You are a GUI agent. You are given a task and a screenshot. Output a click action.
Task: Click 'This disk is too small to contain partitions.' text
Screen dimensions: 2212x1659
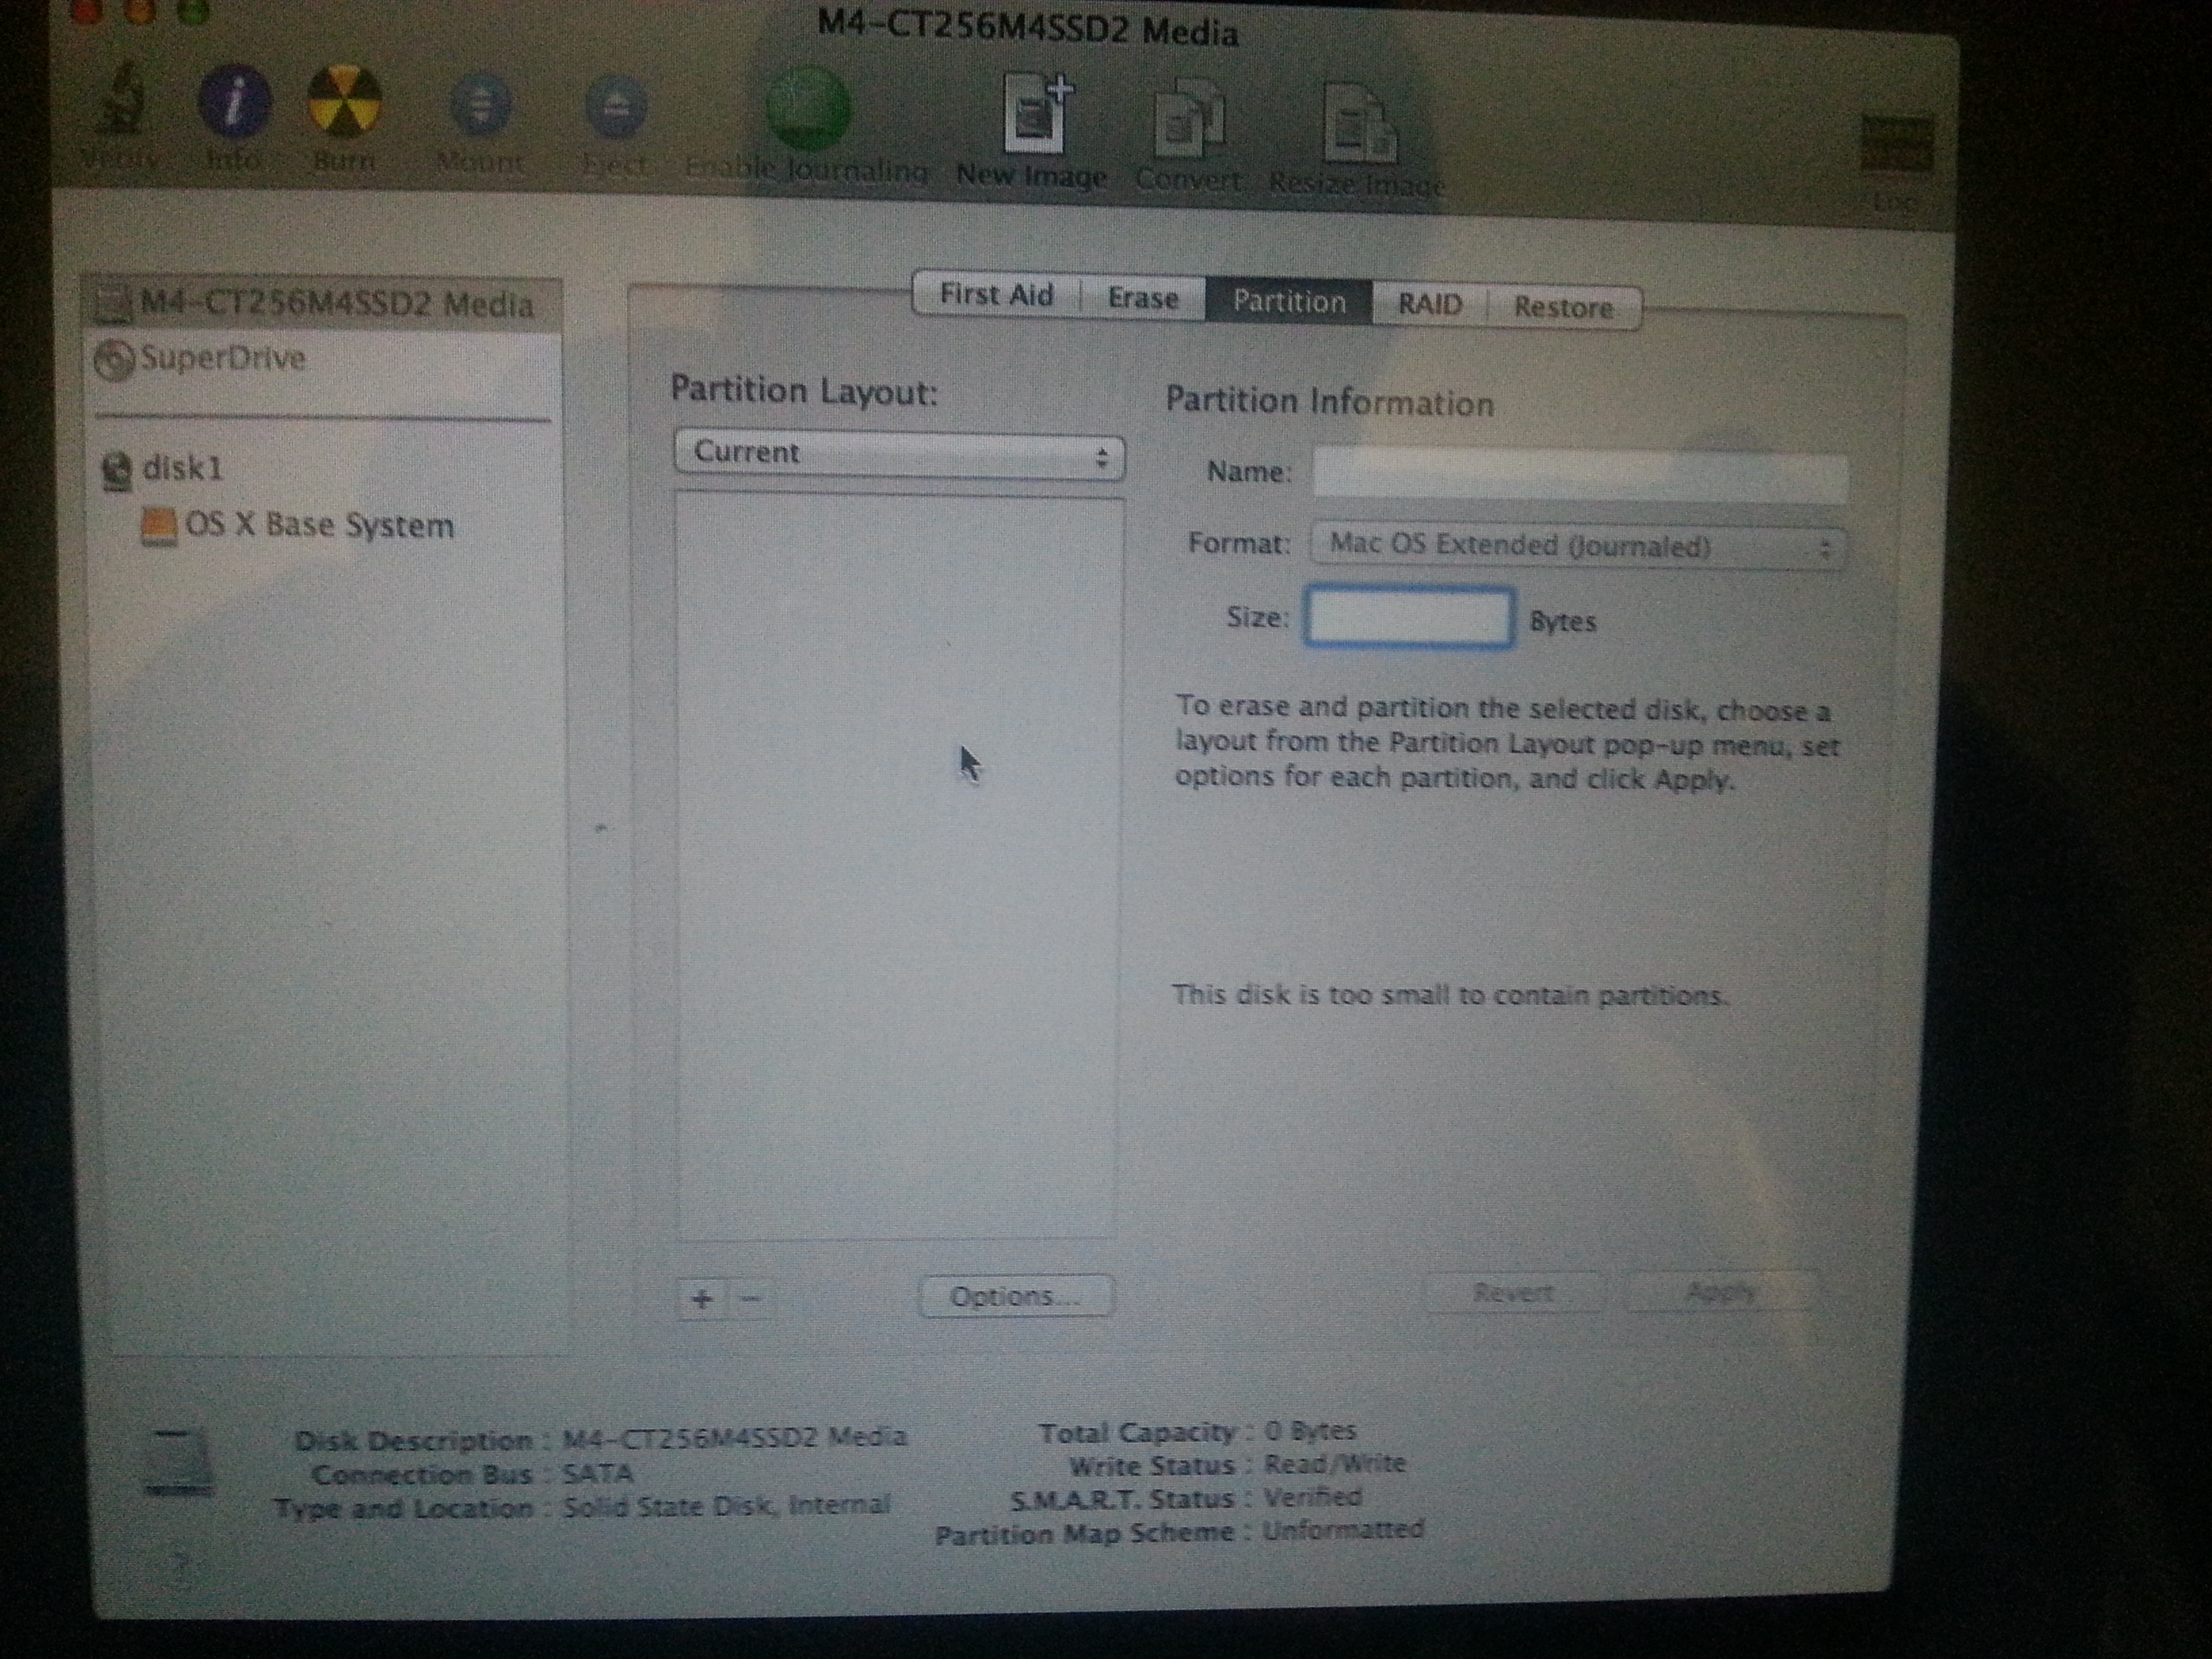tap(1450, 995)
